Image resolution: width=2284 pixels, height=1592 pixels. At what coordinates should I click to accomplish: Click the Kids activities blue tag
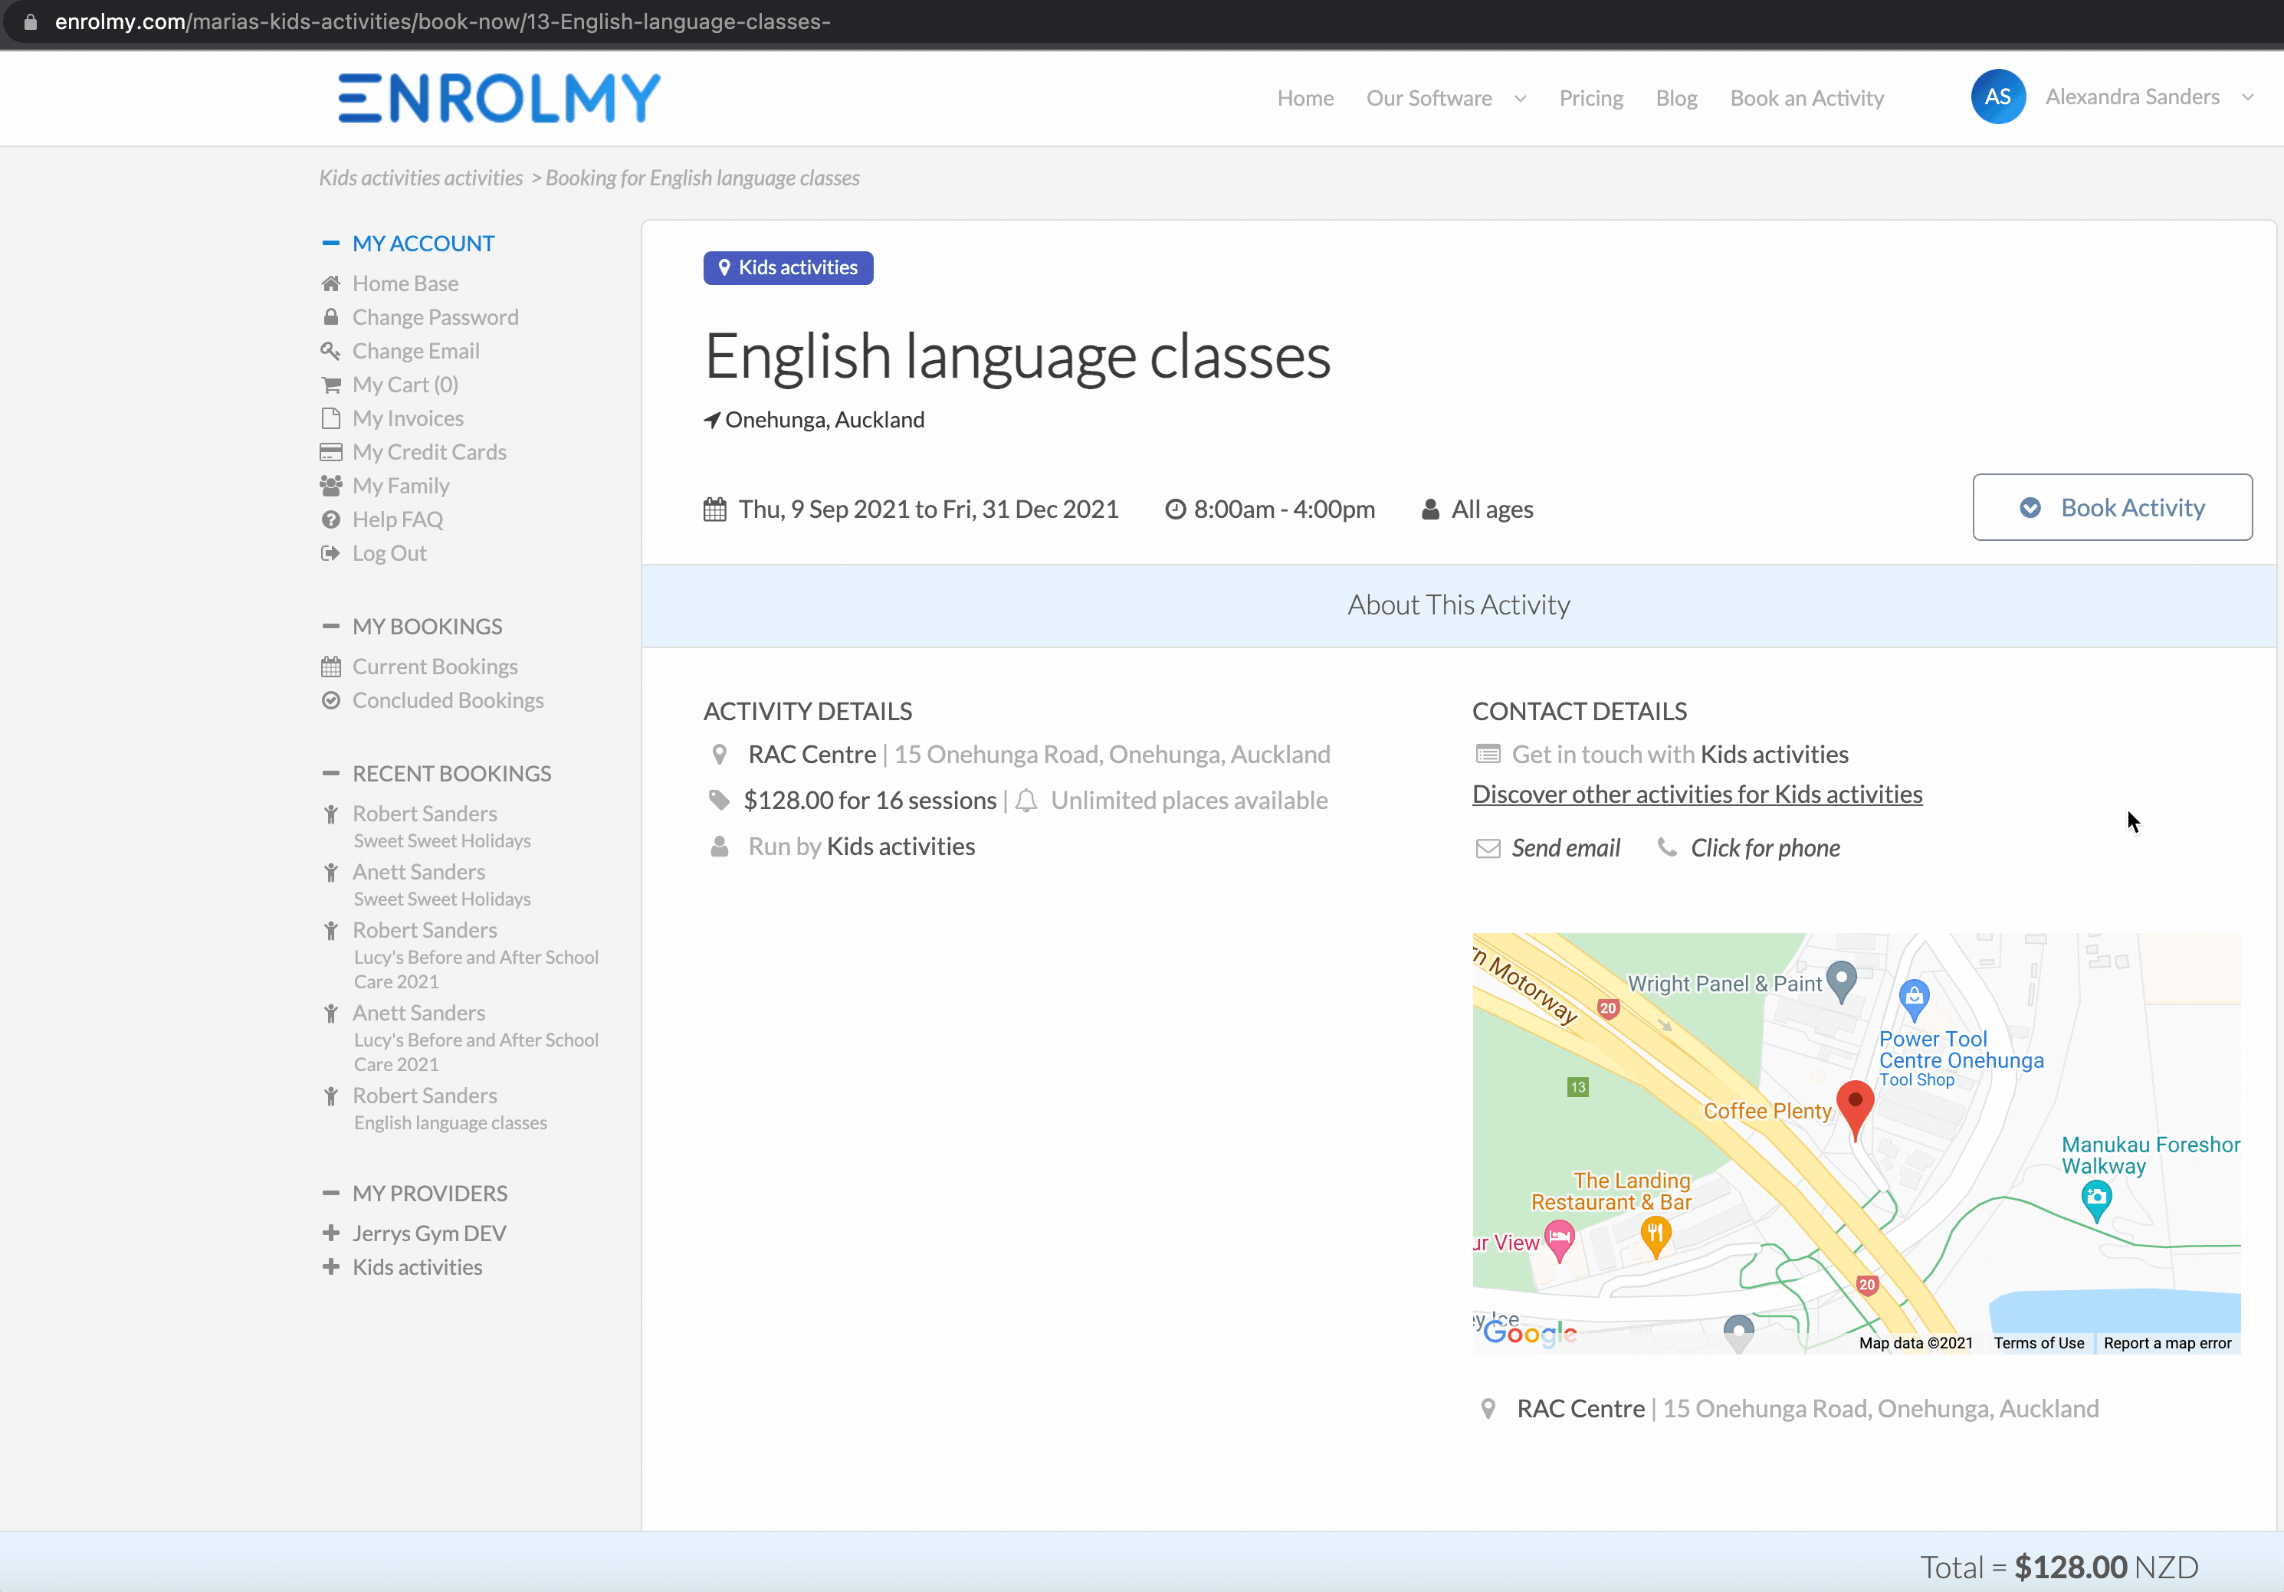pyautogui.click(x=788, y=267)
